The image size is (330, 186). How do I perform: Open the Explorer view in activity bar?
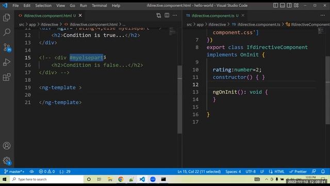tap(7, 18)
